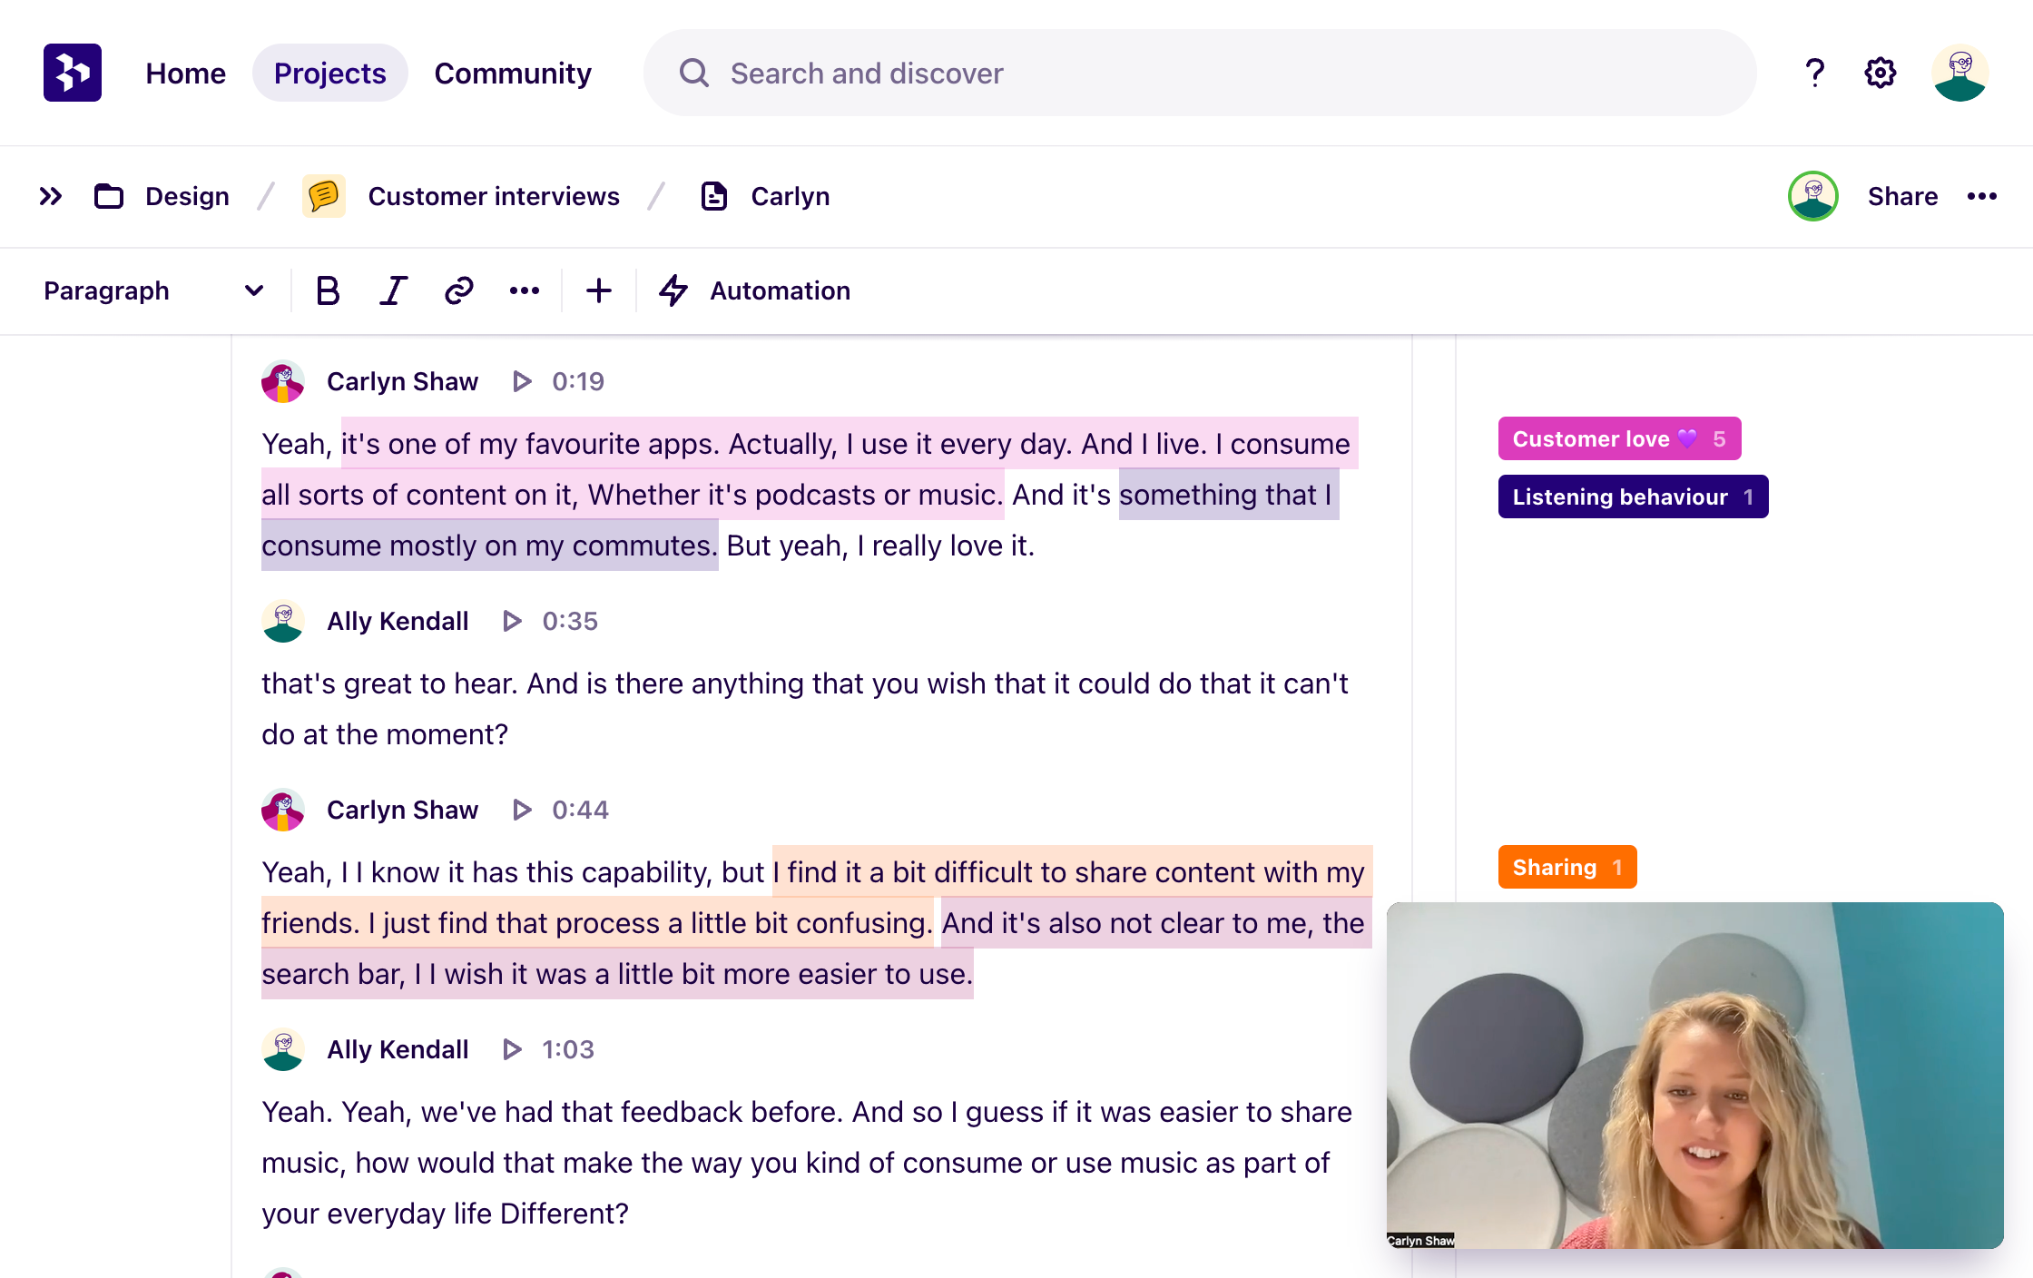
Task: Open the help question mark icon
Action: coord(1815,73)
